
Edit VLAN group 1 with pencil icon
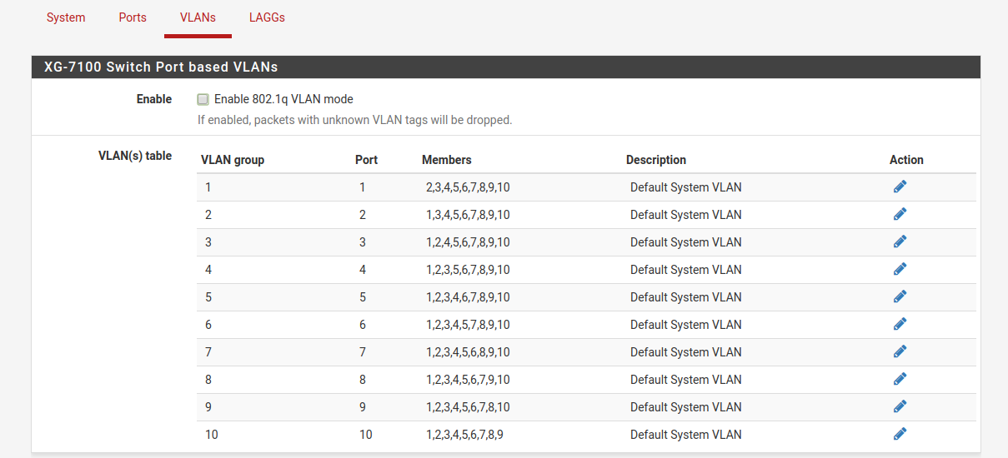(900, 187)
